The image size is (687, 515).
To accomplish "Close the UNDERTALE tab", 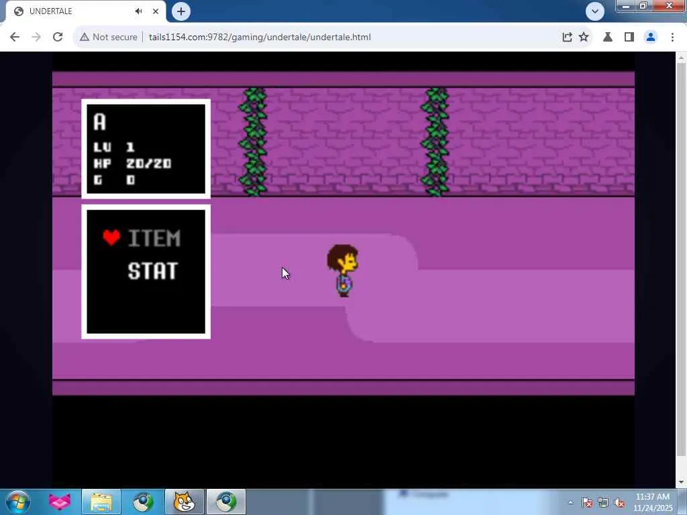I will 156,11.
